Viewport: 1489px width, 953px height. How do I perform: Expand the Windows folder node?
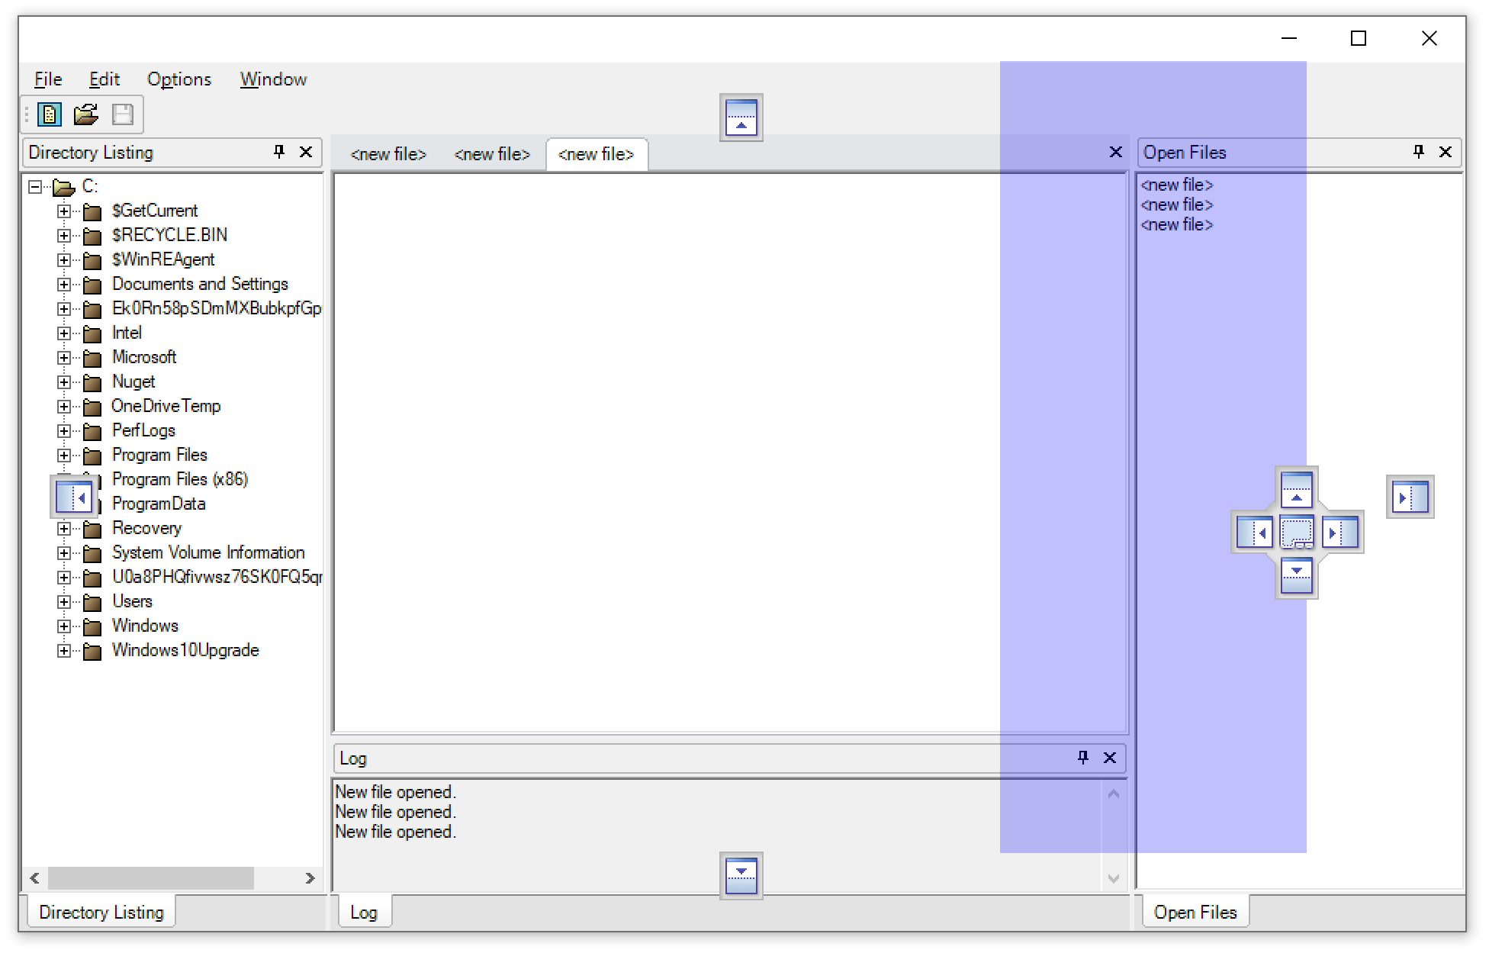pos(64,626)
